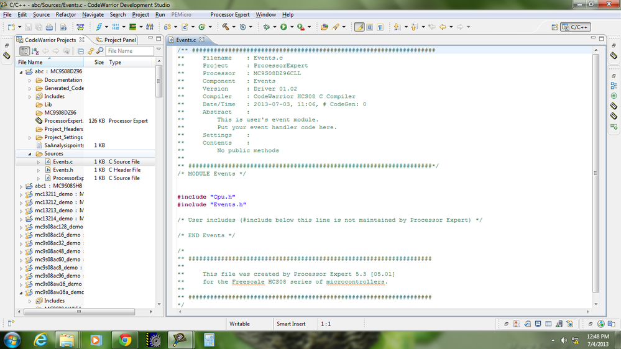Image resolution: width=621 pixels, height=349 pixels.
Task: Select the C/C++ perspective button
Action: (x=576, y=27)
